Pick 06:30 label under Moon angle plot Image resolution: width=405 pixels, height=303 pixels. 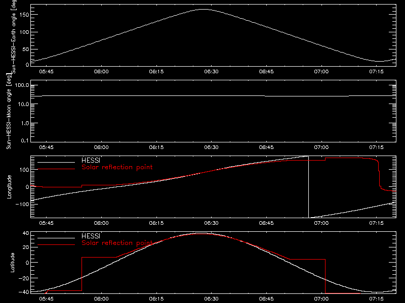coord(211,147)
